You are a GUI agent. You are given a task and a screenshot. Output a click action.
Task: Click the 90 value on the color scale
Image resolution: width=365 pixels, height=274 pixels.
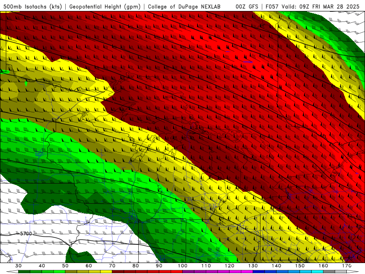click(159, 266)
